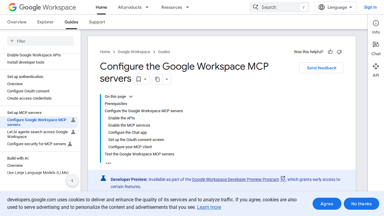Open Overview under Build with AI
The image size is (384, 216).
tap(15, 166)
